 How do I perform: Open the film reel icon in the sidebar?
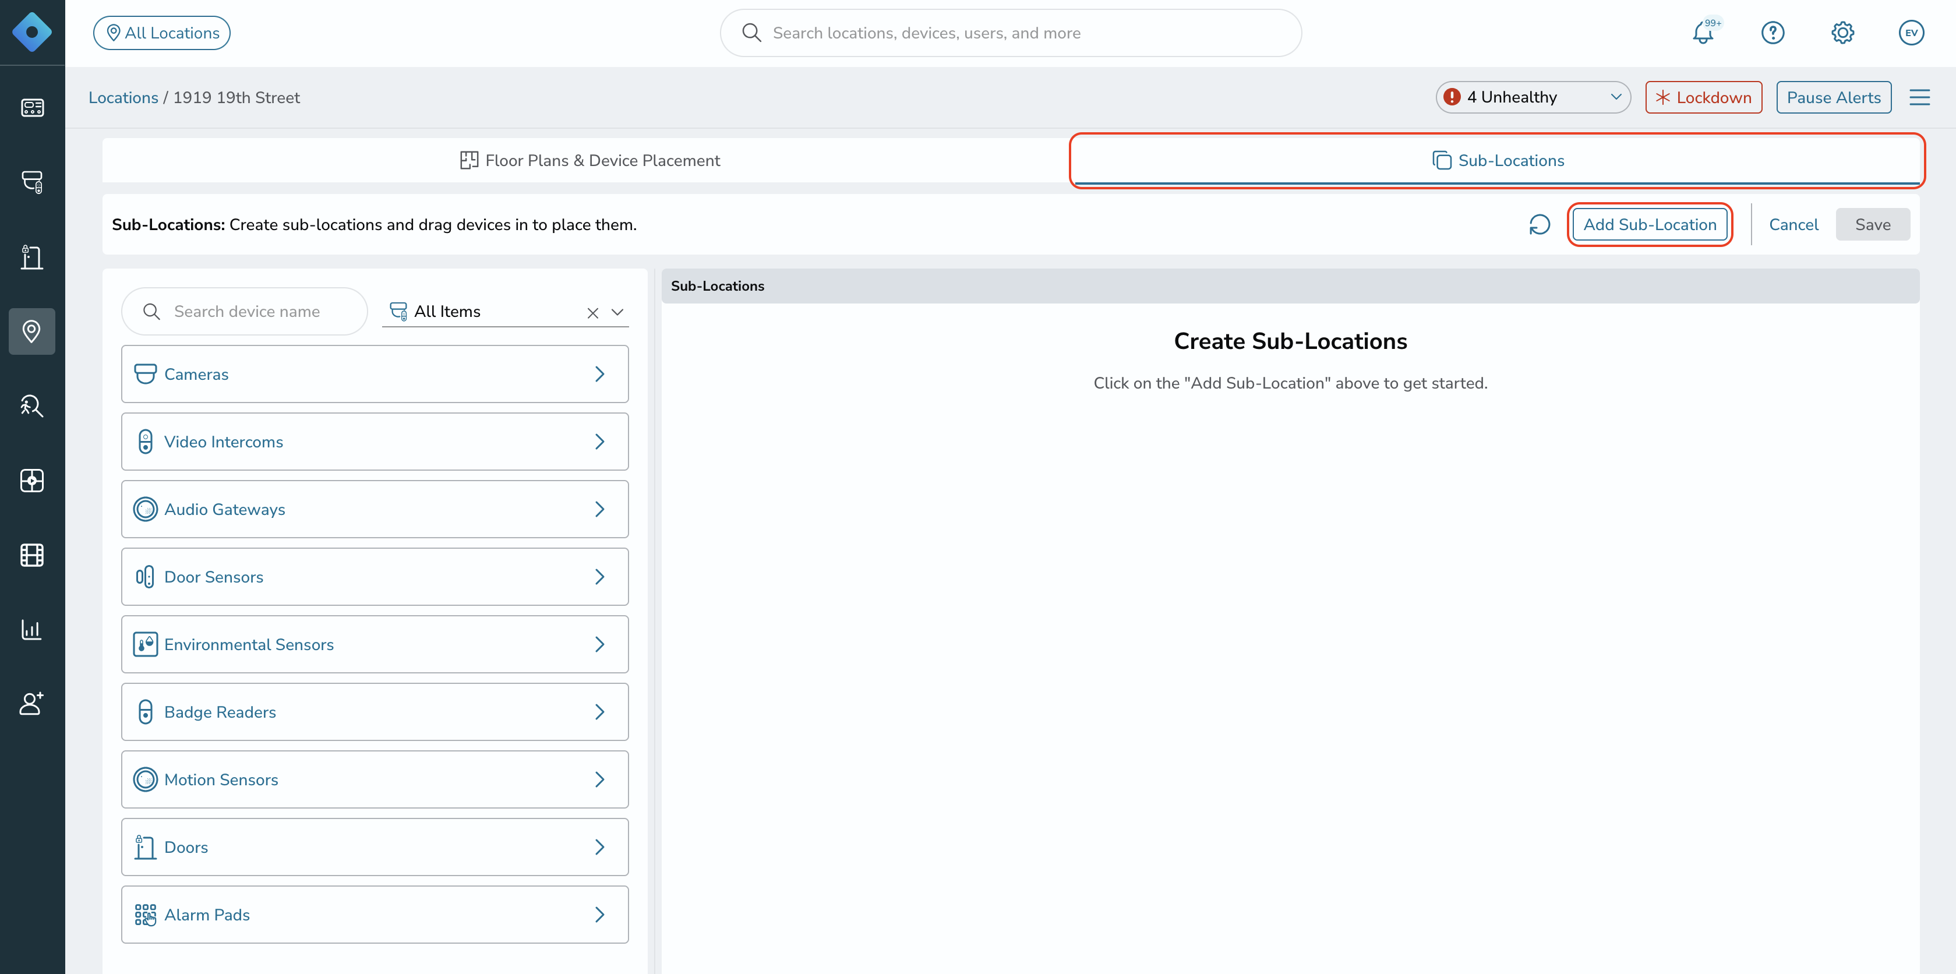click(x=32, y=555)
